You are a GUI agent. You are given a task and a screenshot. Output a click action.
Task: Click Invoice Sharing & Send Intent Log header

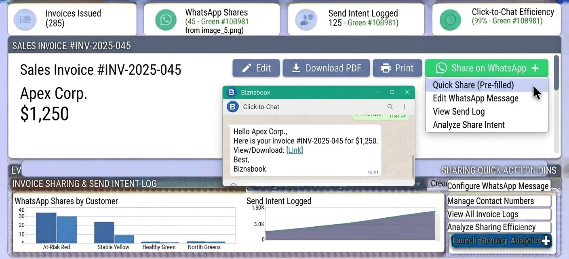(x=84, y=183)
